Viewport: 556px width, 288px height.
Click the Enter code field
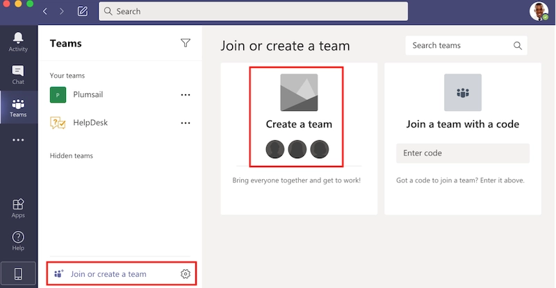[x=463, y=153]
